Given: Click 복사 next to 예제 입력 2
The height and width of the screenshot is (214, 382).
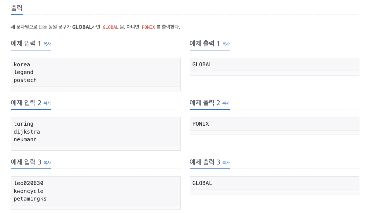Looking at the screenshot, I should (x=47, y=103).
